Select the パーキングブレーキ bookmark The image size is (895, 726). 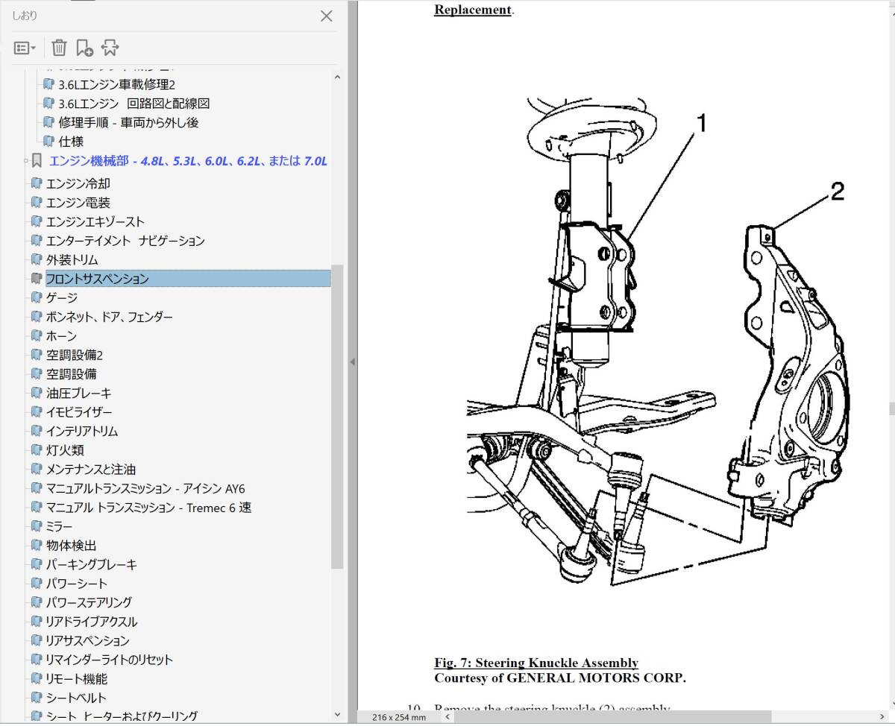(91, 565)
